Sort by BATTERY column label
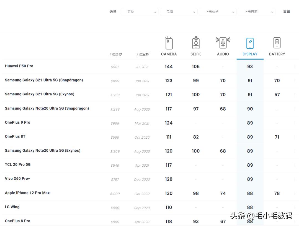The width and height of the screenshot is (299, 226). pos(277,54)
